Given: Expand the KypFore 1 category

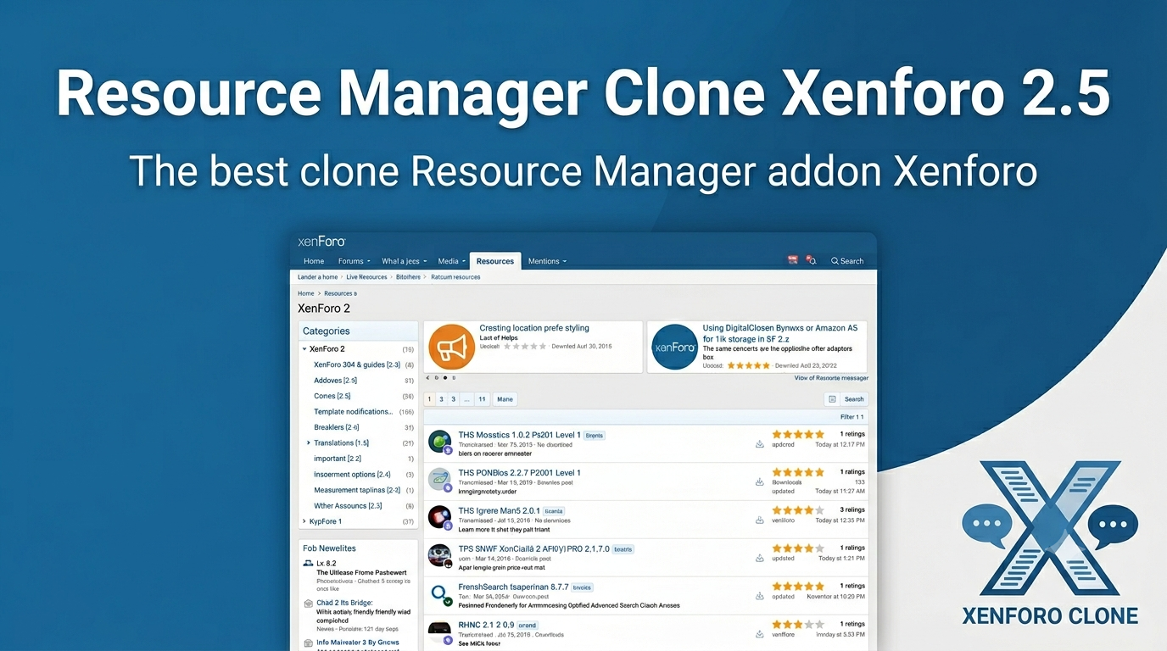Looking at the screenshot, I should tap(304, 521).
